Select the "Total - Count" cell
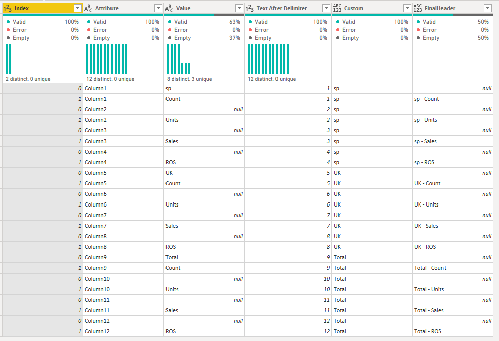Image resolution: width=499 pixels, height=341 pixels. click(453, 268)
